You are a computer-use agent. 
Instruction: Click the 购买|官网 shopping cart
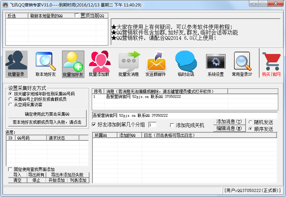[271, 64]
